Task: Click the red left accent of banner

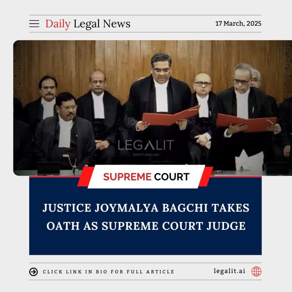Action: coord(85,177)
